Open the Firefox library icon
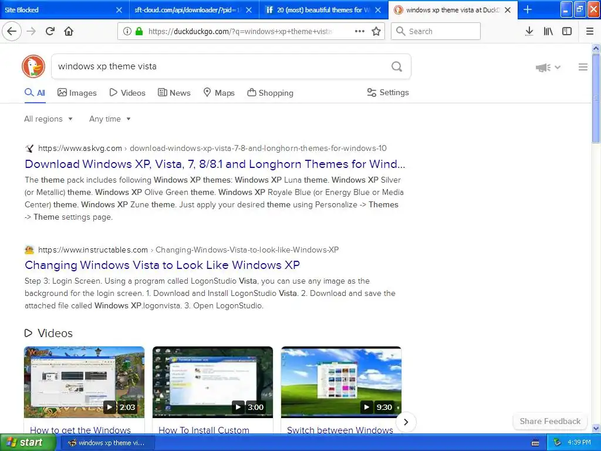Viewport: 601px width, 451px height. (548, 31)
